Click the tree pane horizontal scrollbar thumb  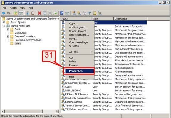[x=23, y=111]
